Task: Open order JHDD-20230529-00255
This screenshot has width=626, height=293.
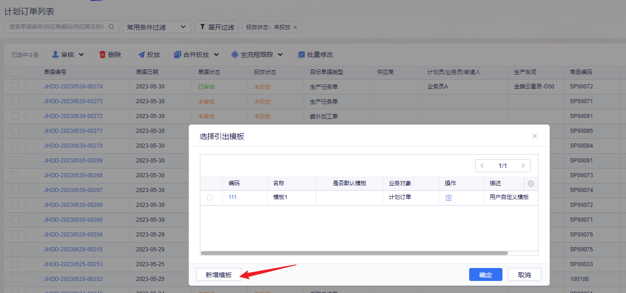Action: pos(73,249)
